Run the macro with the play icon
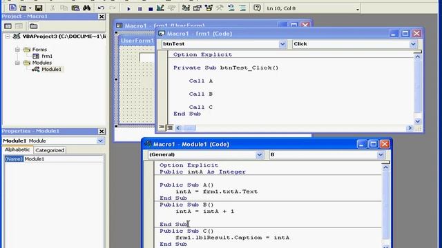Image resolution: width=442 pixels, height=248 pixels. [x=128, y=9]
